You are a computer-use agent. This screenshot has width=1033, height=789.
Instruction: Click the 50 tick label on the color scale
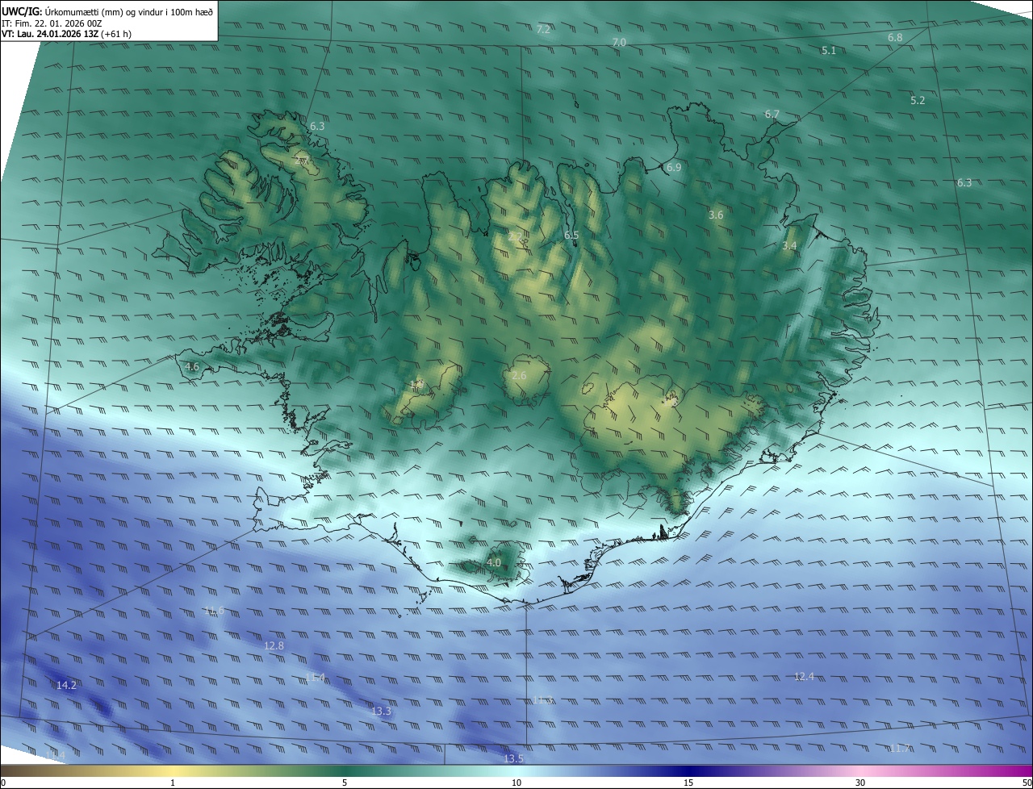point(1027,783)
